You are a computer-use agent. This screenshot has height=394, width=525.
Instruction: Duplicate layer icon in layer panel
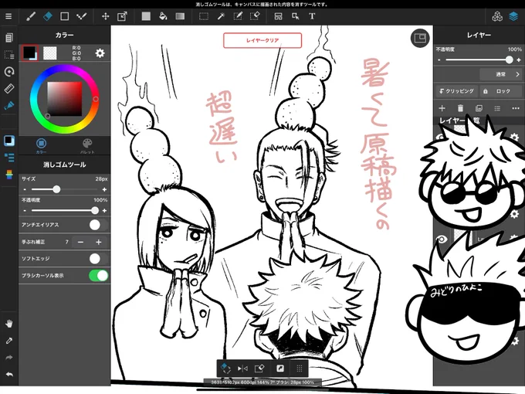click(x=479, y=108)
